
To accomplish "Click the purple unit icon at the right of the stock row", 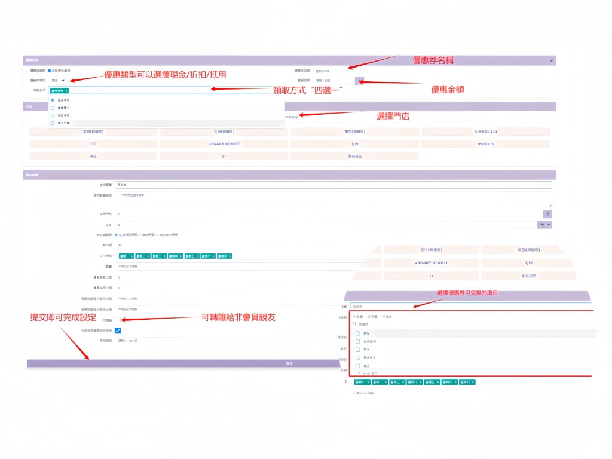I will pos(547,213).
